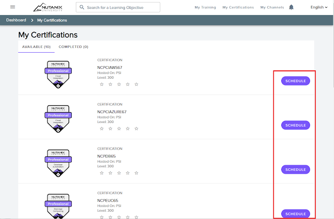Click the Nutanix University logo
The height and width of the screenshot is (219, 334).
point(48,7)
